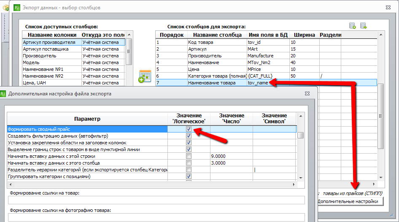
Task: Click the Откуда это поле column header
Action: (x=103, y=35)
